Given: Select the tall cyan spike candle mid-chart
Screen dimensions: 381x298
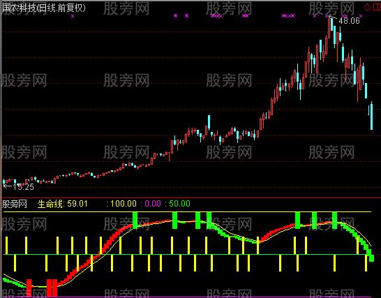Looking at the screenshot, I should 209,124.
